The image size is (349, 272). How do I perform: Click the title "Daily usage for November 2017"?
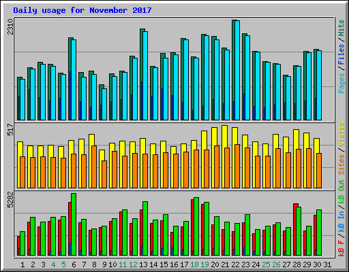(x=82, y=10)
